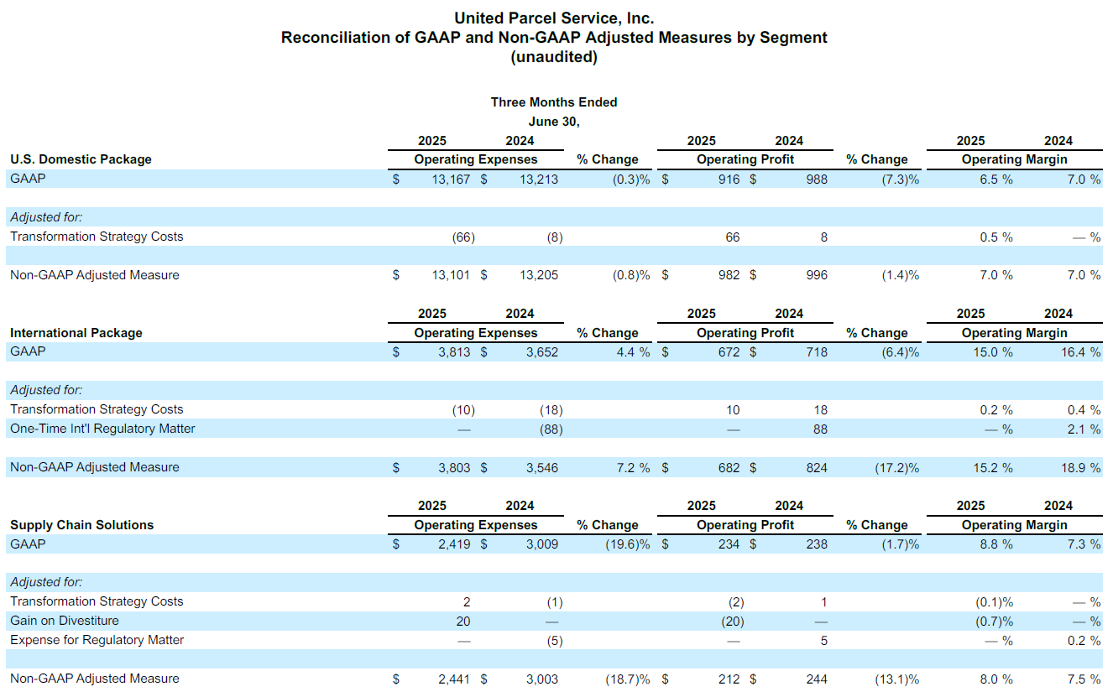The width and height of the screenshot is (1113, 697).
Task: Select the (0.3)% change value
Action: point(631,179)
